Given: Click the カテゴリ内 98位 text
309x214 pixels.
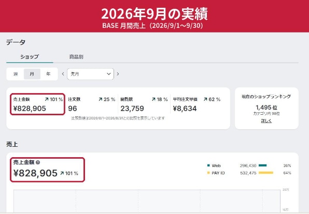Looking at the screenshot, I should click(266, 114).
